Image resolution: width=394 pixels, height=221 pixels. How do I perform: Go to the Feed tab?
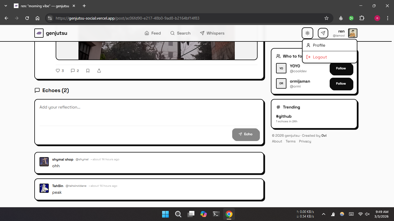coord(153,33)
